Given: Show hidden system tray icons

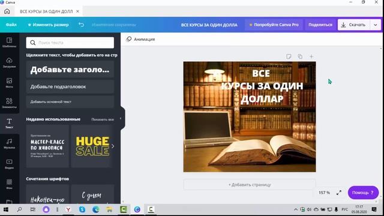Looking at the screenshot, I should click(296, 209).
